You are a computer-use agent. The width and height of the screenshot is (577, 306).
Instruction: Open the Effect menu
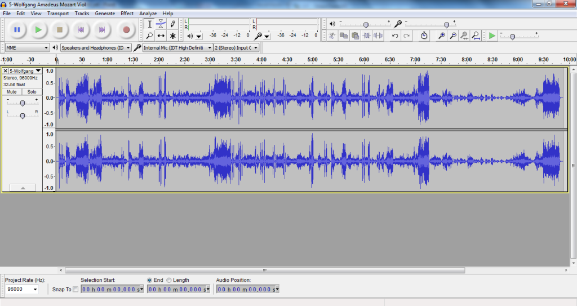coord(127,13)
